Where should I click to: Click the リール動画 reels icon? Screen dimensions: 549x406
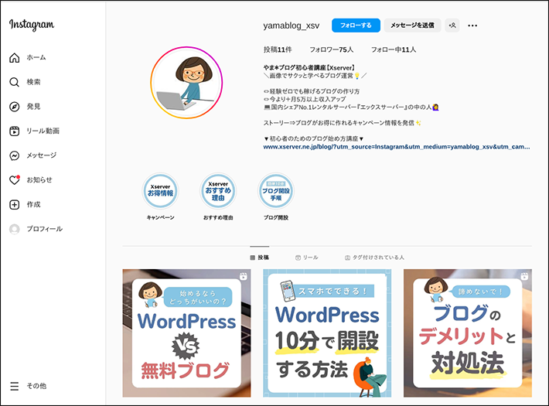pos(15,131)
